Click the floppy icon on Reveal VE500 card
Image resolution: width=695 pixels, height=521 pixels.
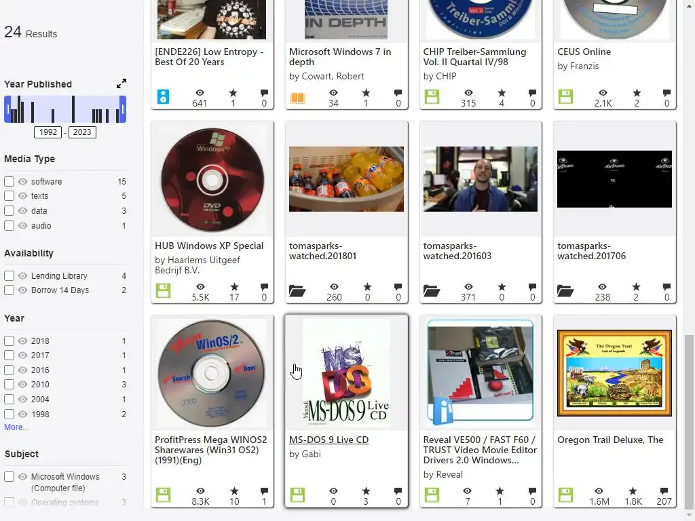click(432, 495)
